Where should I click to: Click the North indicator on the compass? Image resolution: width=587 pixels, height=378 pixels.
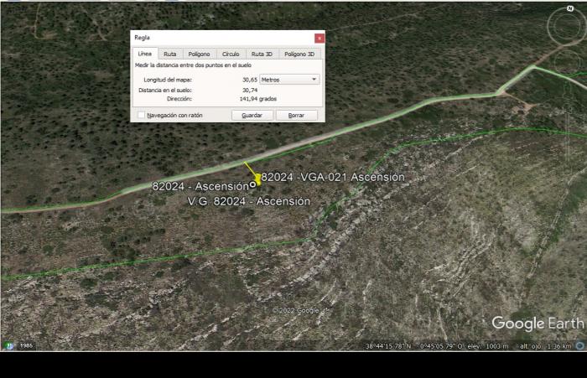coord(569,8)
